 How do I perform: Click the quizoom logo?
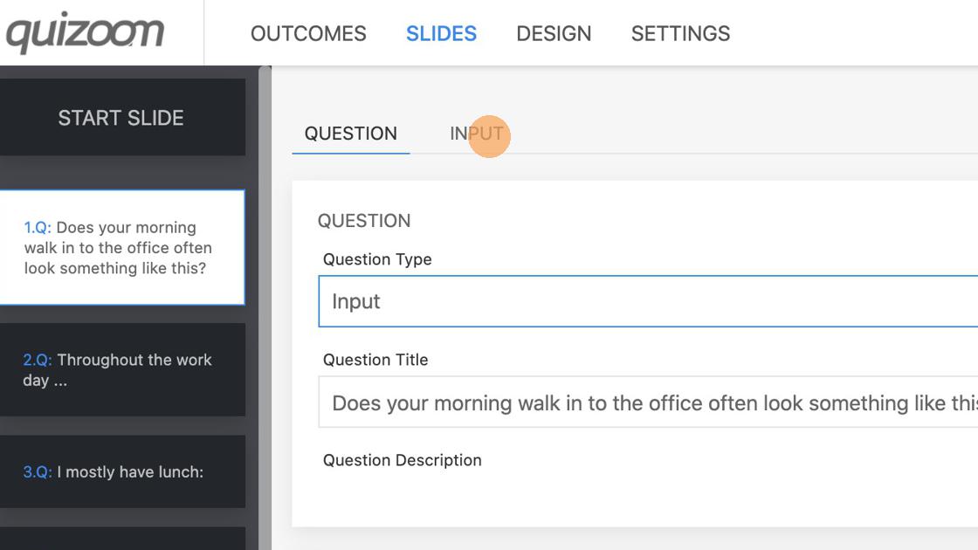tap(85, 33)
